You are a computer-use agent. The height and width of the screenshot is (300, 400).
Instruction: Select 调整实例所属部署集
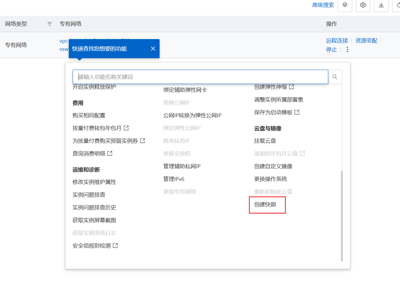click(x=279, y=100)
